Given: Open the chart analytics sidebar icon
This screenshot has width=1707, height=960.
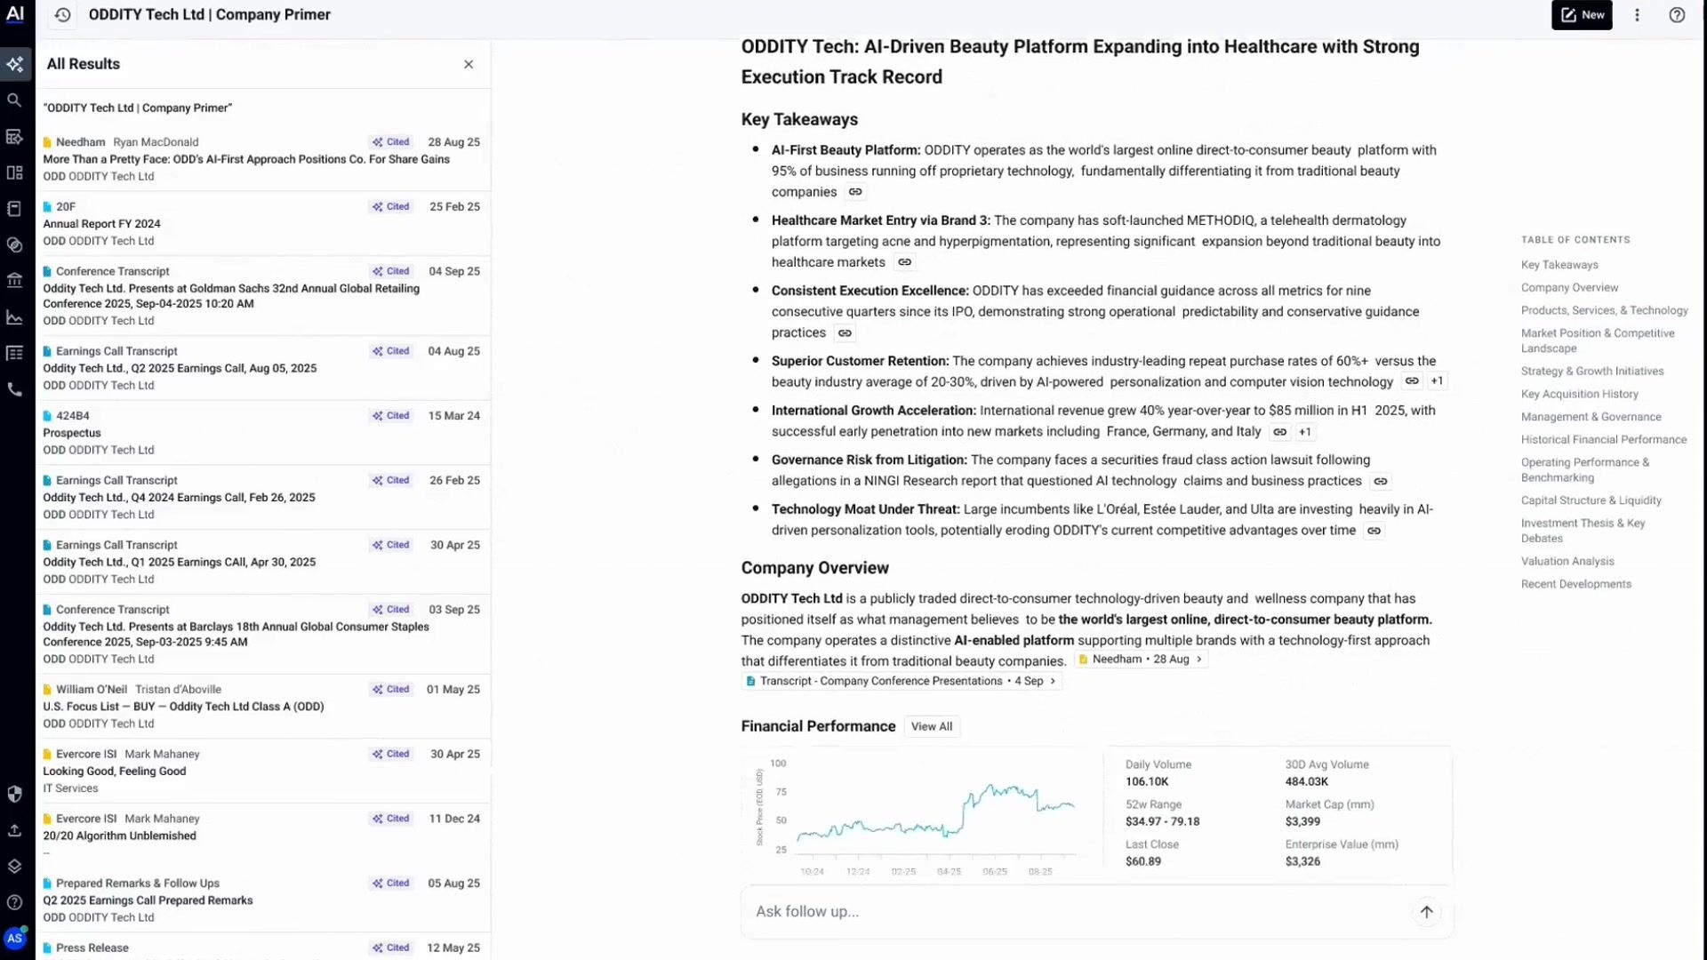Looking at the screenshot, I should pyautogui.click(x=14, y=317).
